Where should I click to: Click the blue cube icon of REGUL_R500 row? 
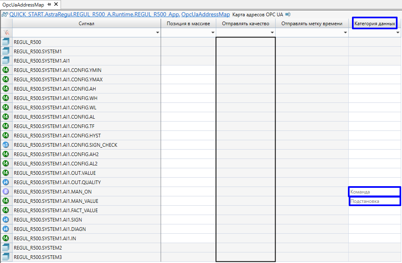(x=6, y=42)
